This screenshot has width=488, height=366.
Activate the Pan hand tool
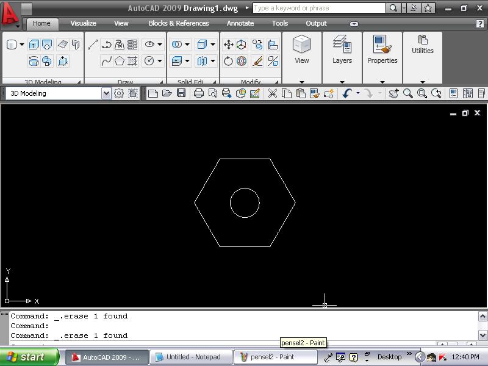coord(393,93)
